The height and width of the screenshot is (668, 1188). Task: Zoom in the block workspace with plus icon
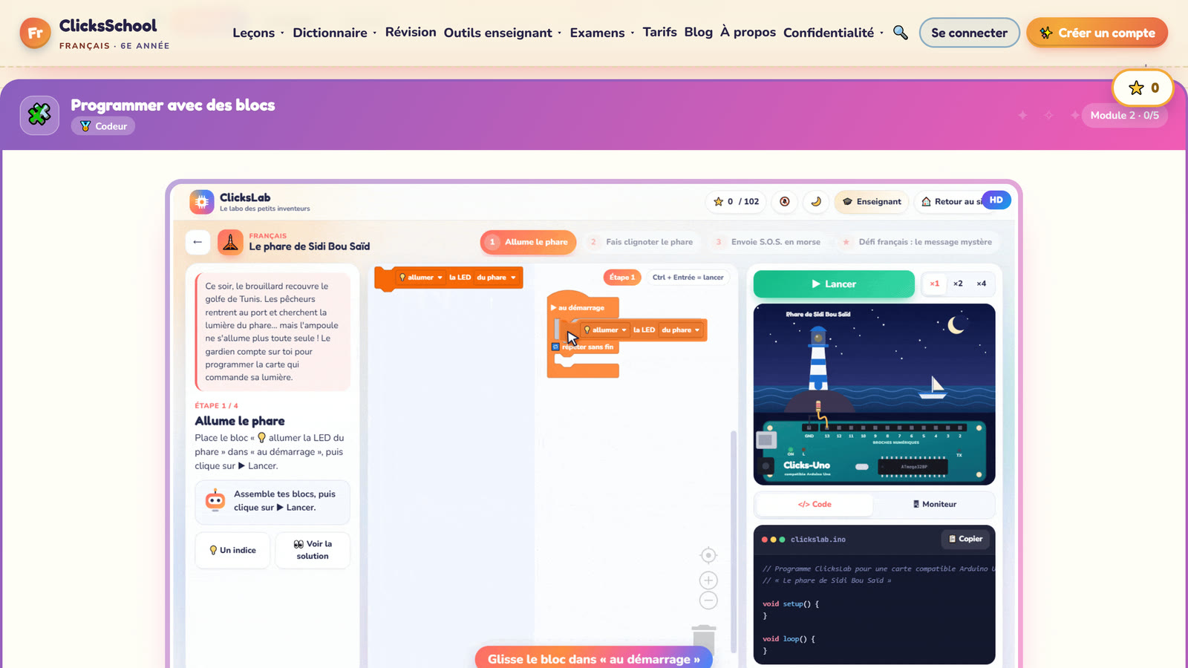click(708, 580)
